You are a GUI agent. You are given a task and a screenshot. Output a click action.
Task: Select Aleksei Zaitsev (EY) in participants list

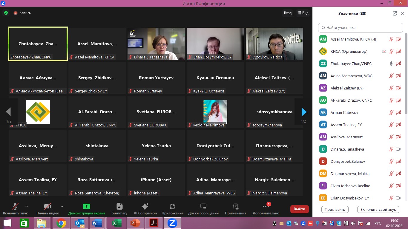361,88
